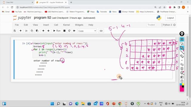191x107 pixels.
Task: Open the Disney+ Hotstar bookmark
Action: click(127, 12)
